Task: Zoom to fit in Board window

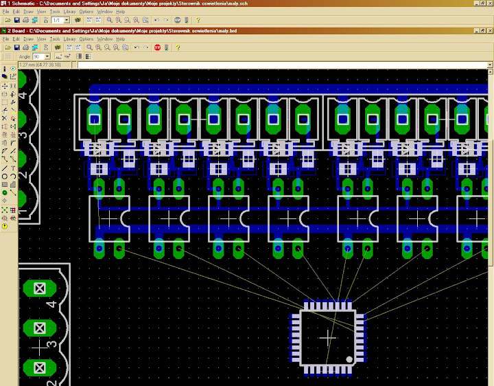Action: click(x=89, y=47)
